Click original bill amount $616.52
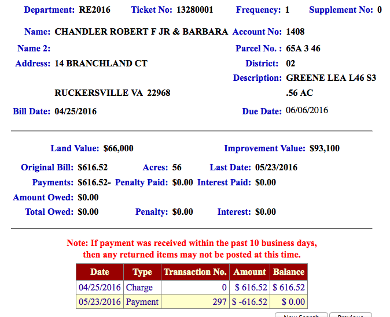Viewport: 390px width, 317px height. point(93,167)
